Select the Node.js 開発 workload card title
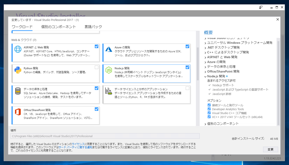Viewport: 289px width, 165px height. [x=122, y=68]
